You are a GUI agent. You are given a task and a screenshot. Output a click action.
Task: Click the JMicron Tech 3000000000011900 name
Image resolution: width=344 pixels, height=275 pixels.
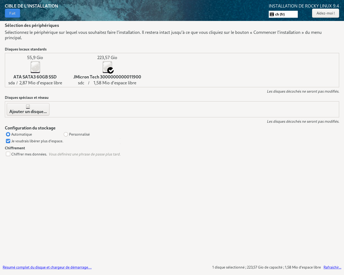coord(107,77)
